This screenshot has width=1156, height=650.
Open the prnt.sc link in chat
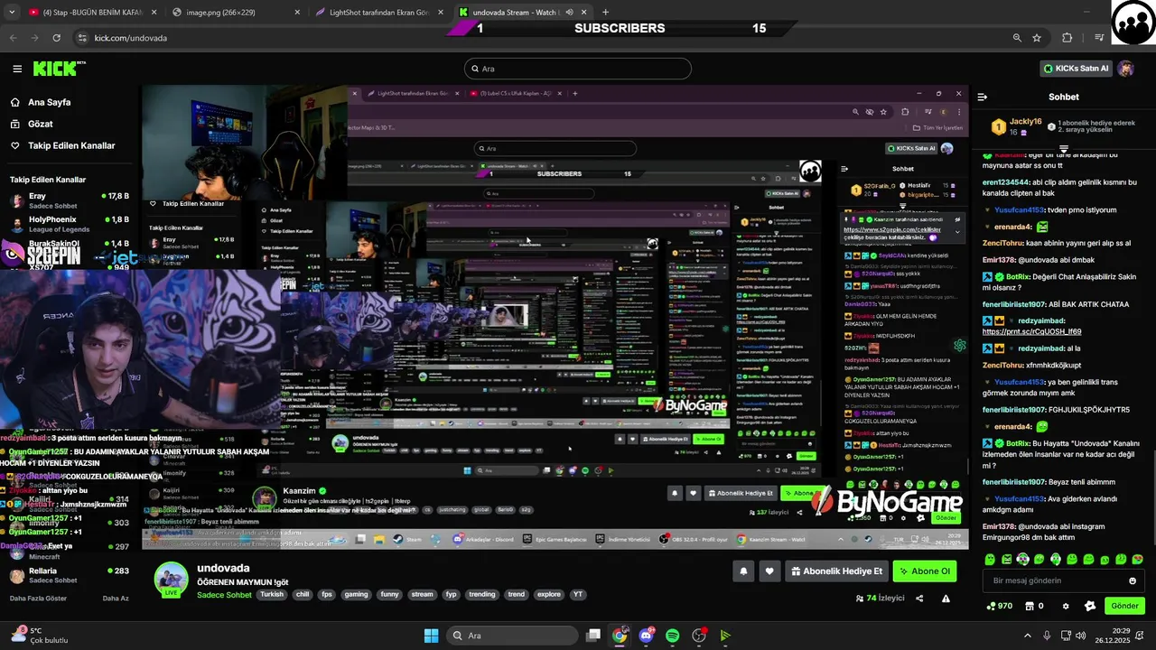1031,331
